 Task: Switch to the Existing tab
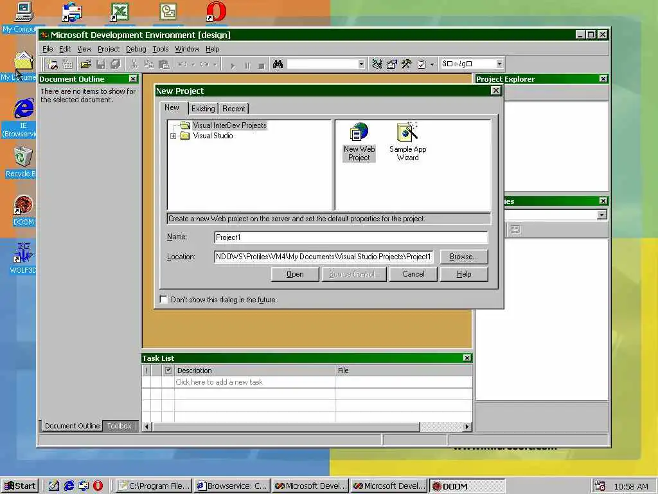[x=203, y=108]
